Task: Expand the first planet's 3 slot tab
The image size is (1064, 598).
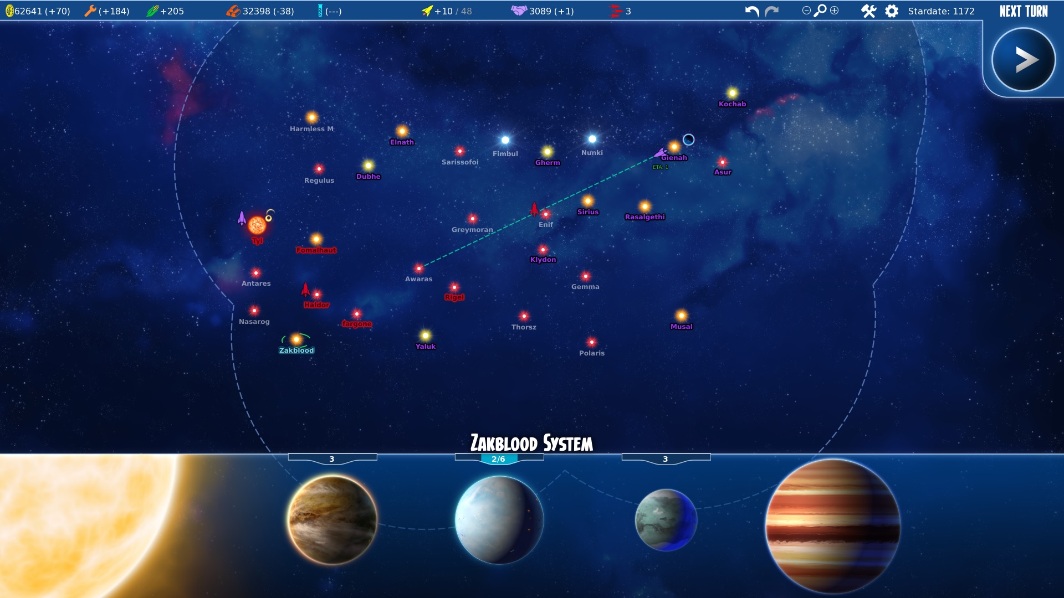Action: coord(332,459)
